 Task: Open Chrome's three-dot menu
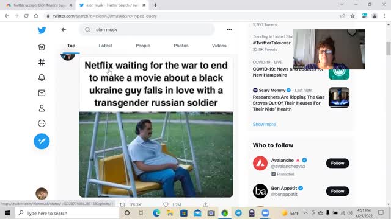[384, 16]
